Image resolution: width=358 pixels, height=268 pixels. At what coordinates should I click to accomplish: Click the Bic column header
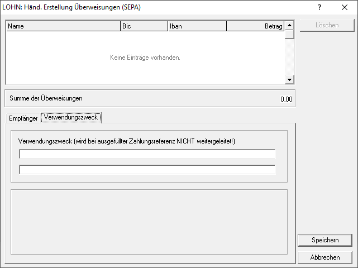pos(144,26)
